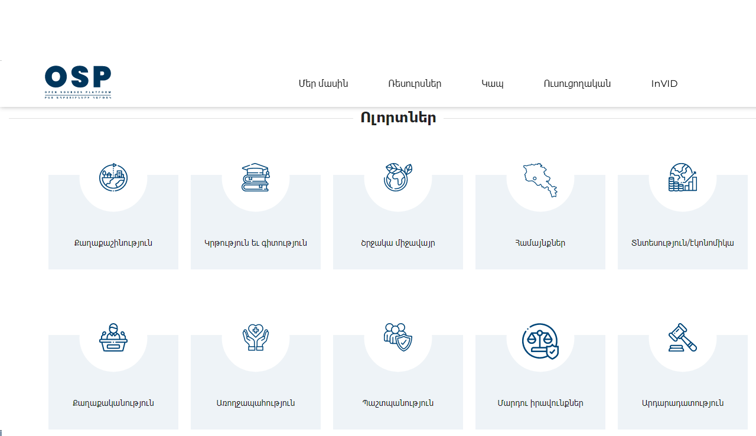Open the Տնտեսություն/Էկոնոմիկա text link

point(683,243)
